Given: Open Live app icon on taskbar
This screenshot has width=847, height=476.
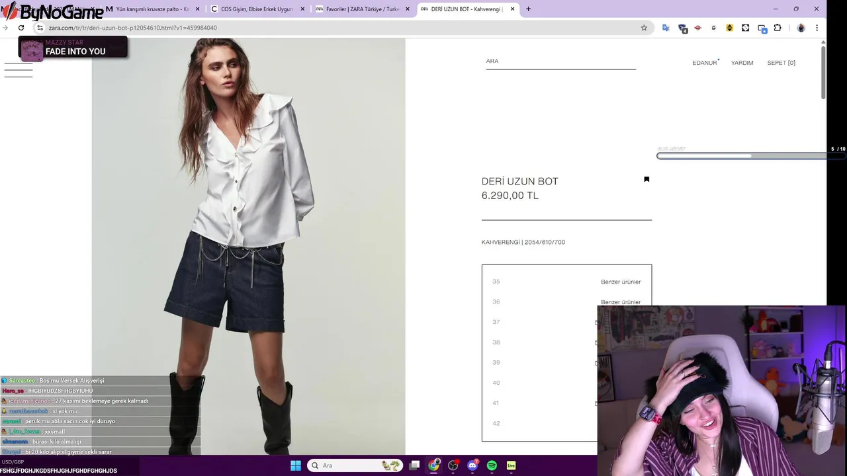Looking at the screenshot, I should [x=511, y=465].
